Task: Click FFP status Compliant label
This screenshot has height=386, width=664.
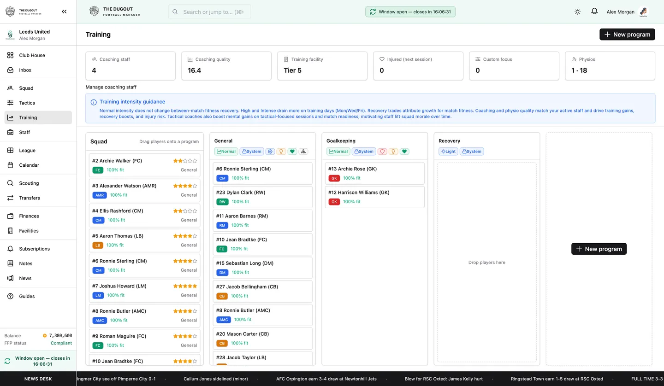Action: point(61,343)
